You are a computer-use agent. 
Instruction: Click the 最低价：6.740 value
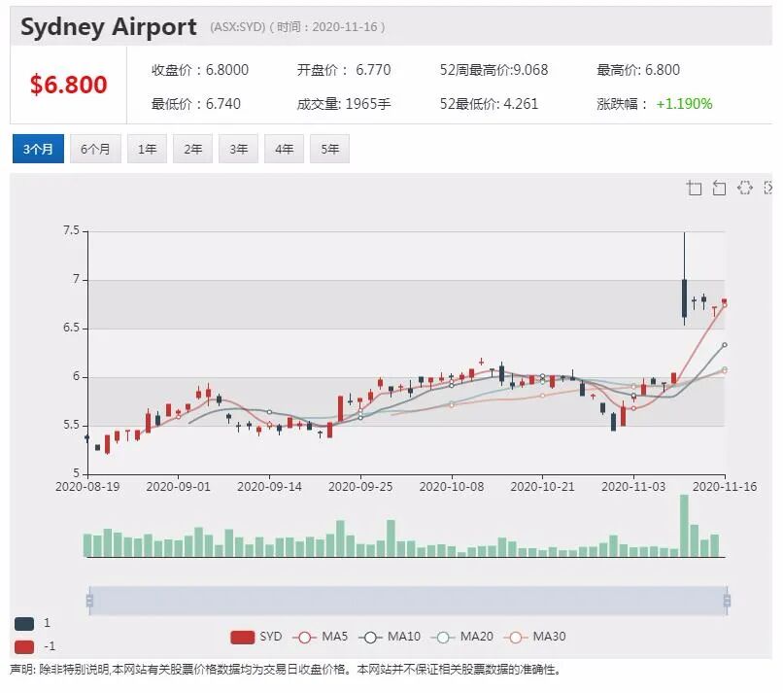[x=196, y=104]
